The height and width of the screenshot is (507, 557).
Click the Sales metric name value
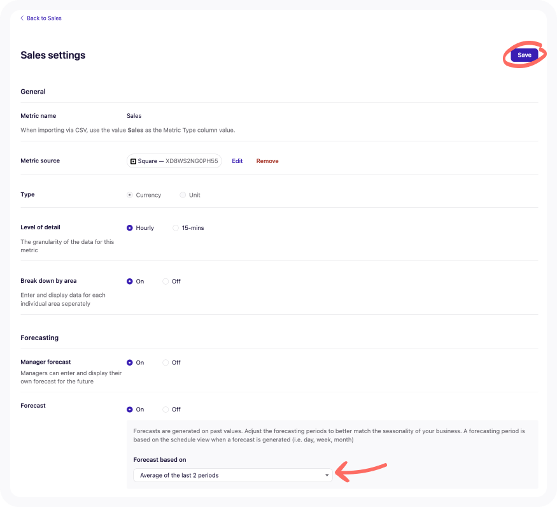point(134,116)
